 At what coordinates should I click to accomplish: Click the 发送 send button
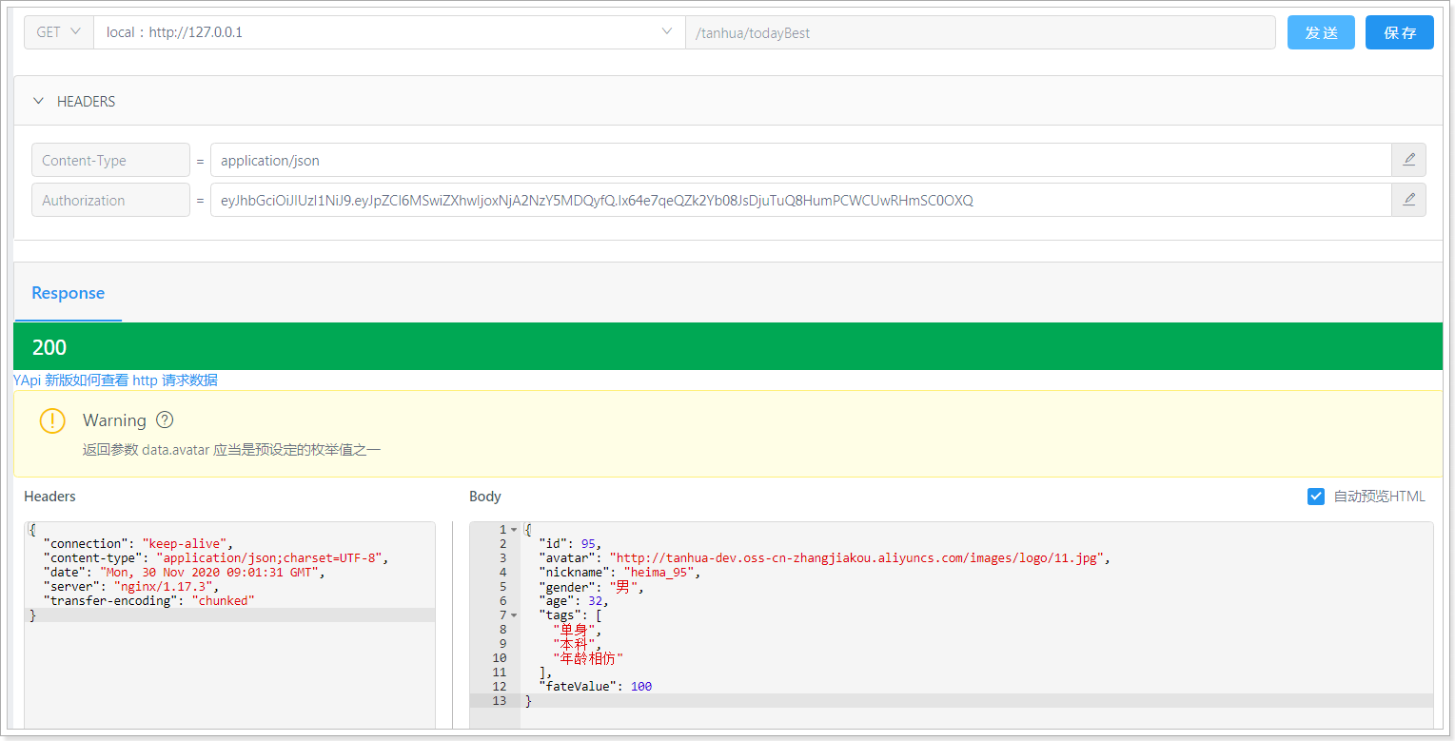[1321, 32]
